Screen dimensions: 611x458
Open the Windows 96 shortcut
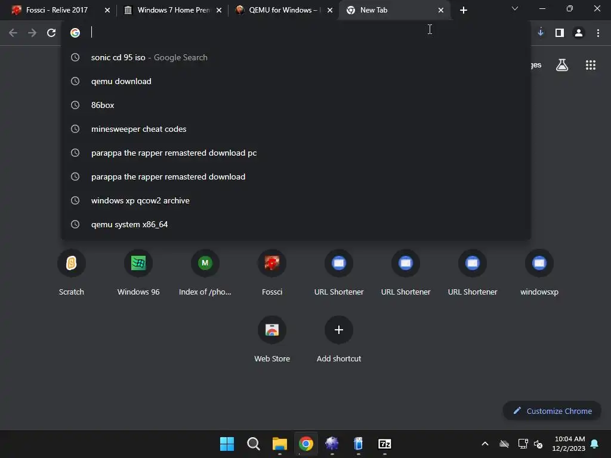click(138, 273)
